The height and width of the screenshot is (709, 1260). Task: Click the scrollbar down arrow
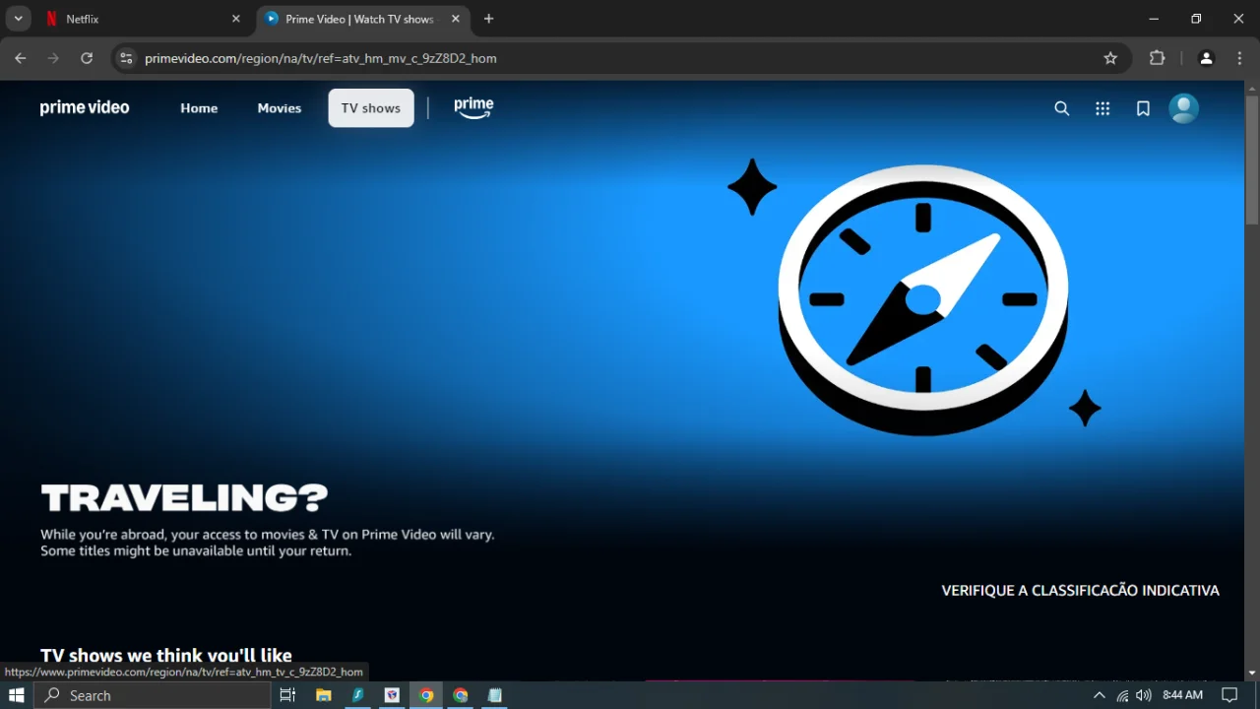tap(1252, 674)
